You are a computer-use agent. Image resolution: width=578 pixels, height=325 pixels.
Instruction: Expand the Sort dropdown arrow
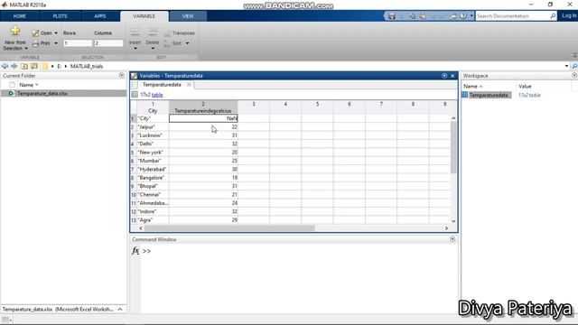(x=187, y=43)
